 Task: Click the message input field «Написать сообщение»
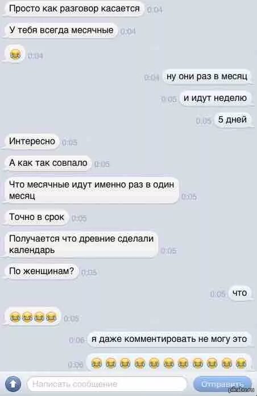tap(107, 384)
